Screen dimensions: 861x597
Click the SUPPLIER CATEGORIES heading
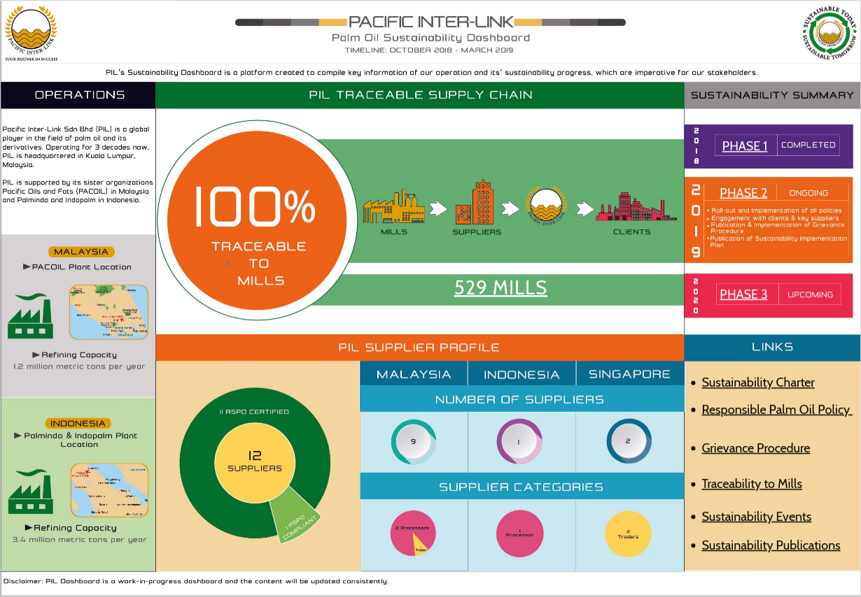pyautogui.click(x=521, y=487)
